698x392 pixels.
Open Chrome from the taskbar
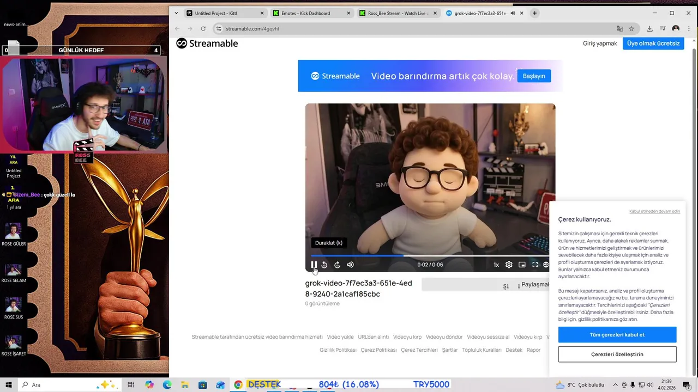click(238, 385)
